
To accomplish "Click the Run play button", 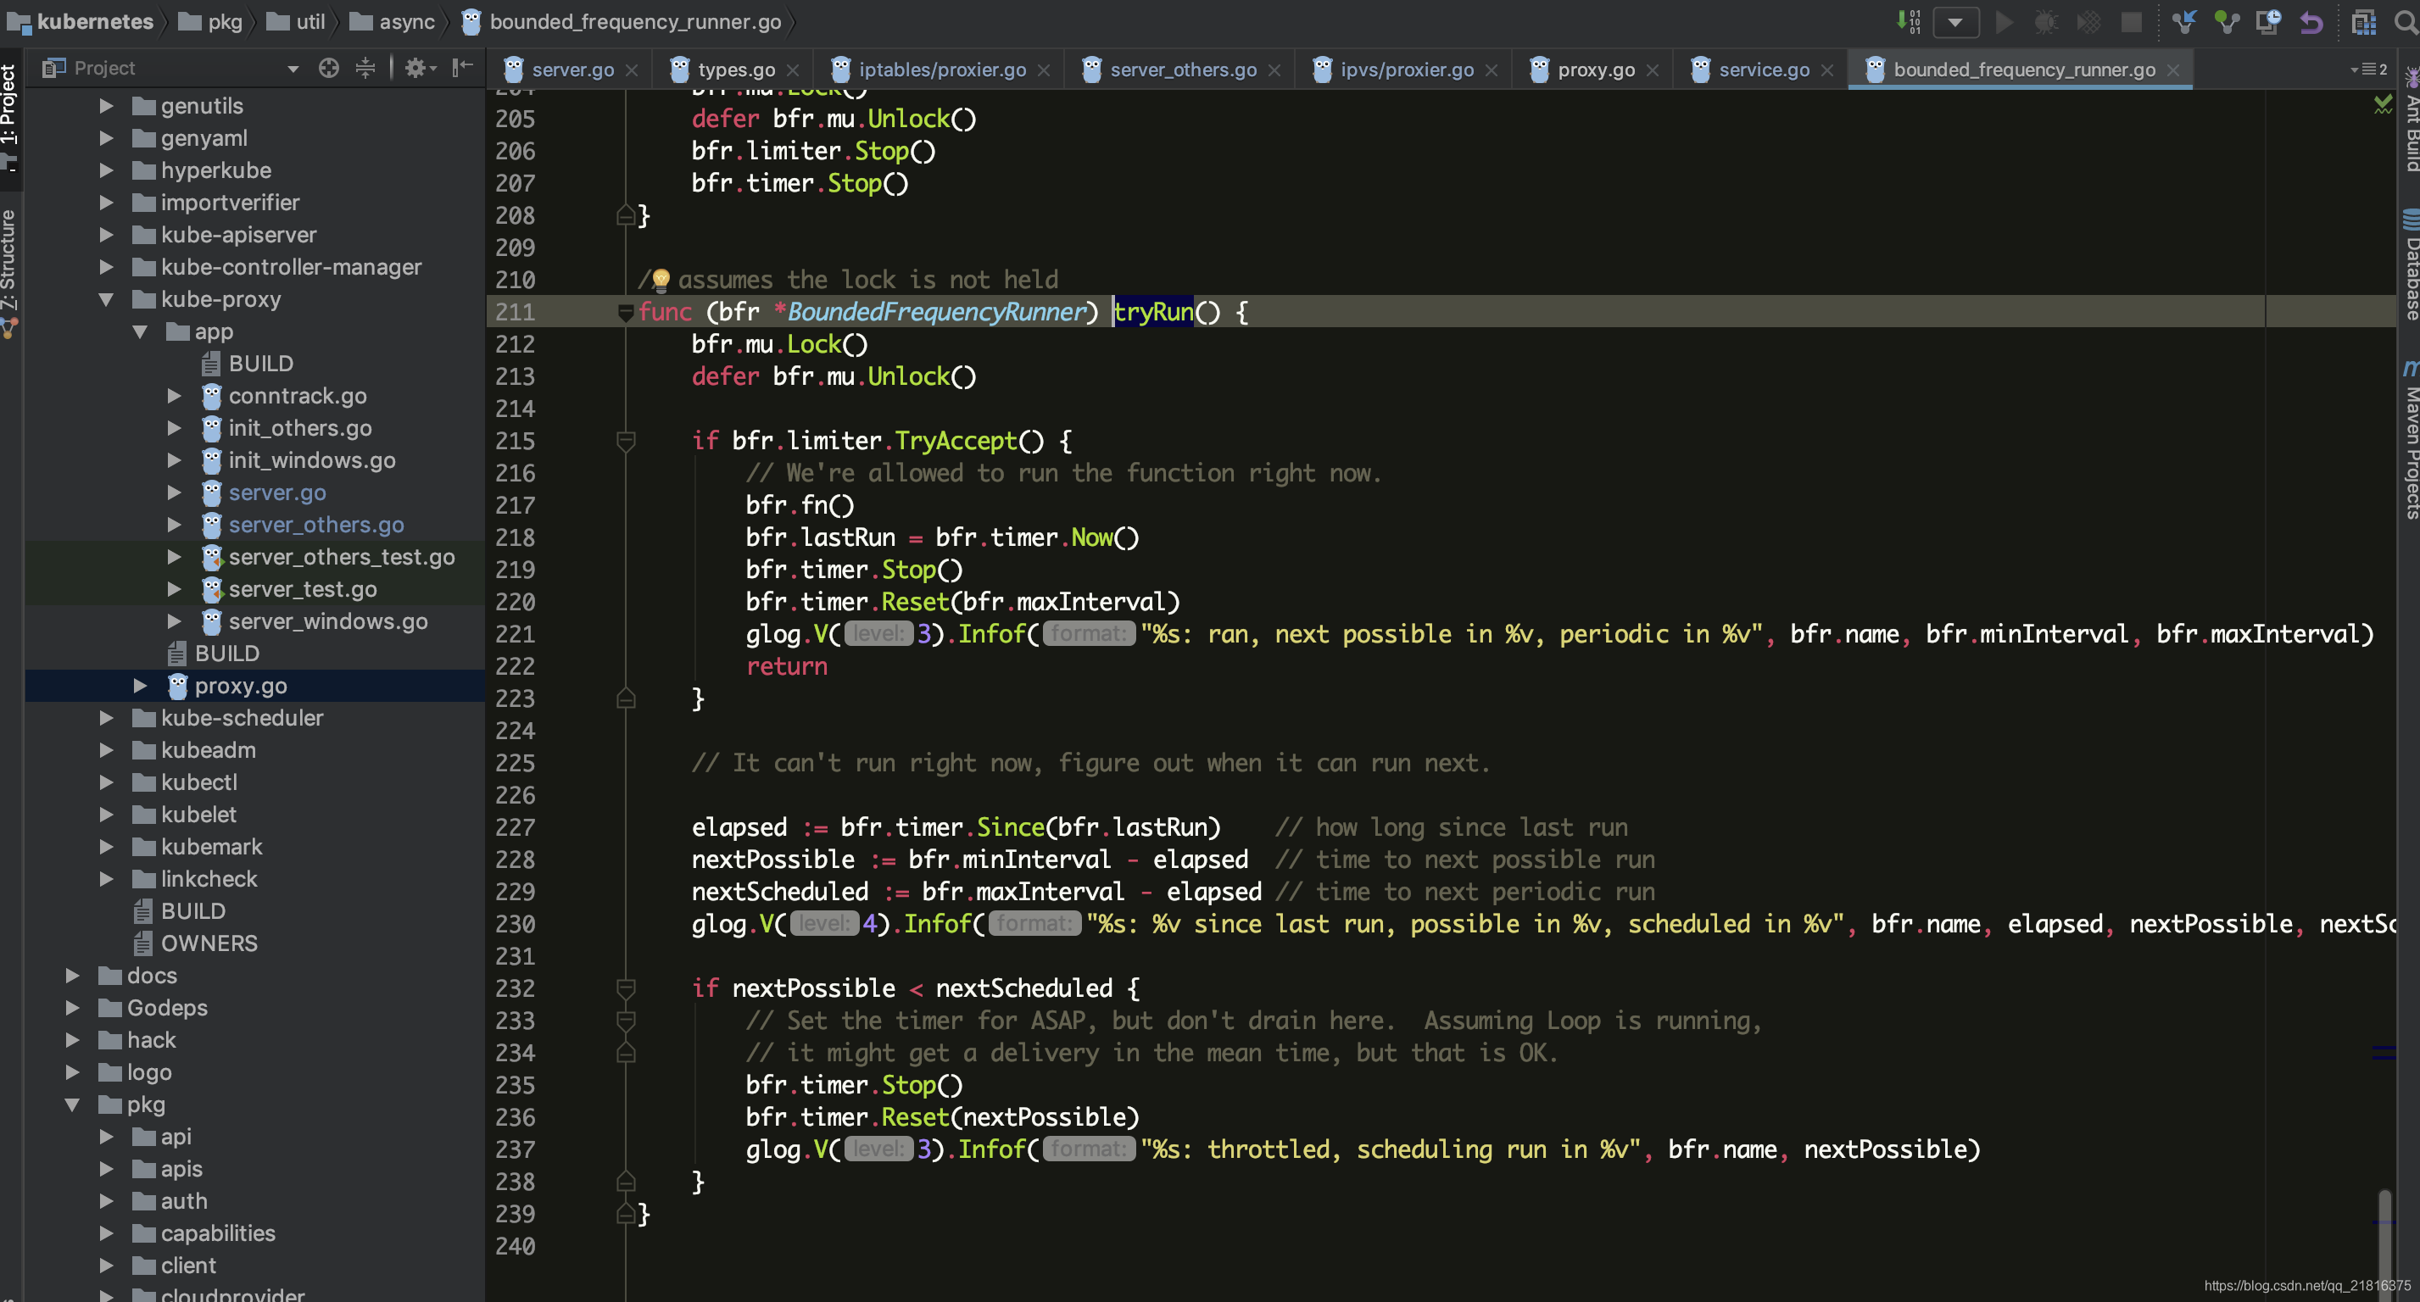I will pyautogui.click(x=2004, y=21).
